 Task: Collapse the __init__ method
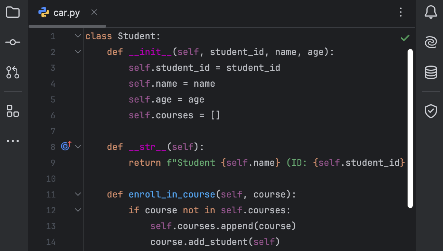(78, 52)
